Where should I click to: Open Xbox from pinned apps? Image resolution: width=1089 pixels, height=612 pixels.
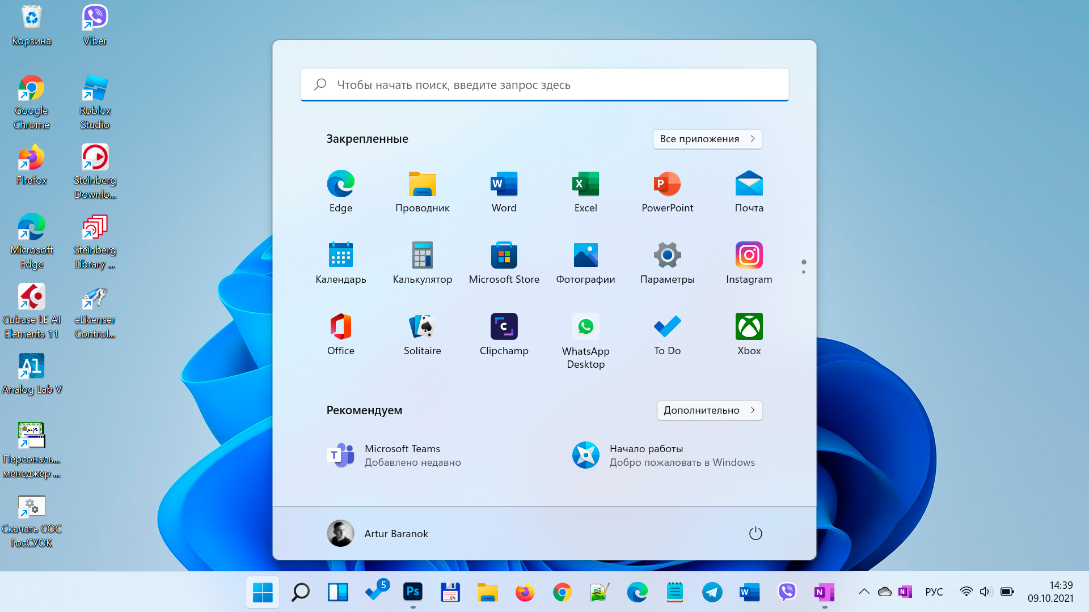[749, 334]
